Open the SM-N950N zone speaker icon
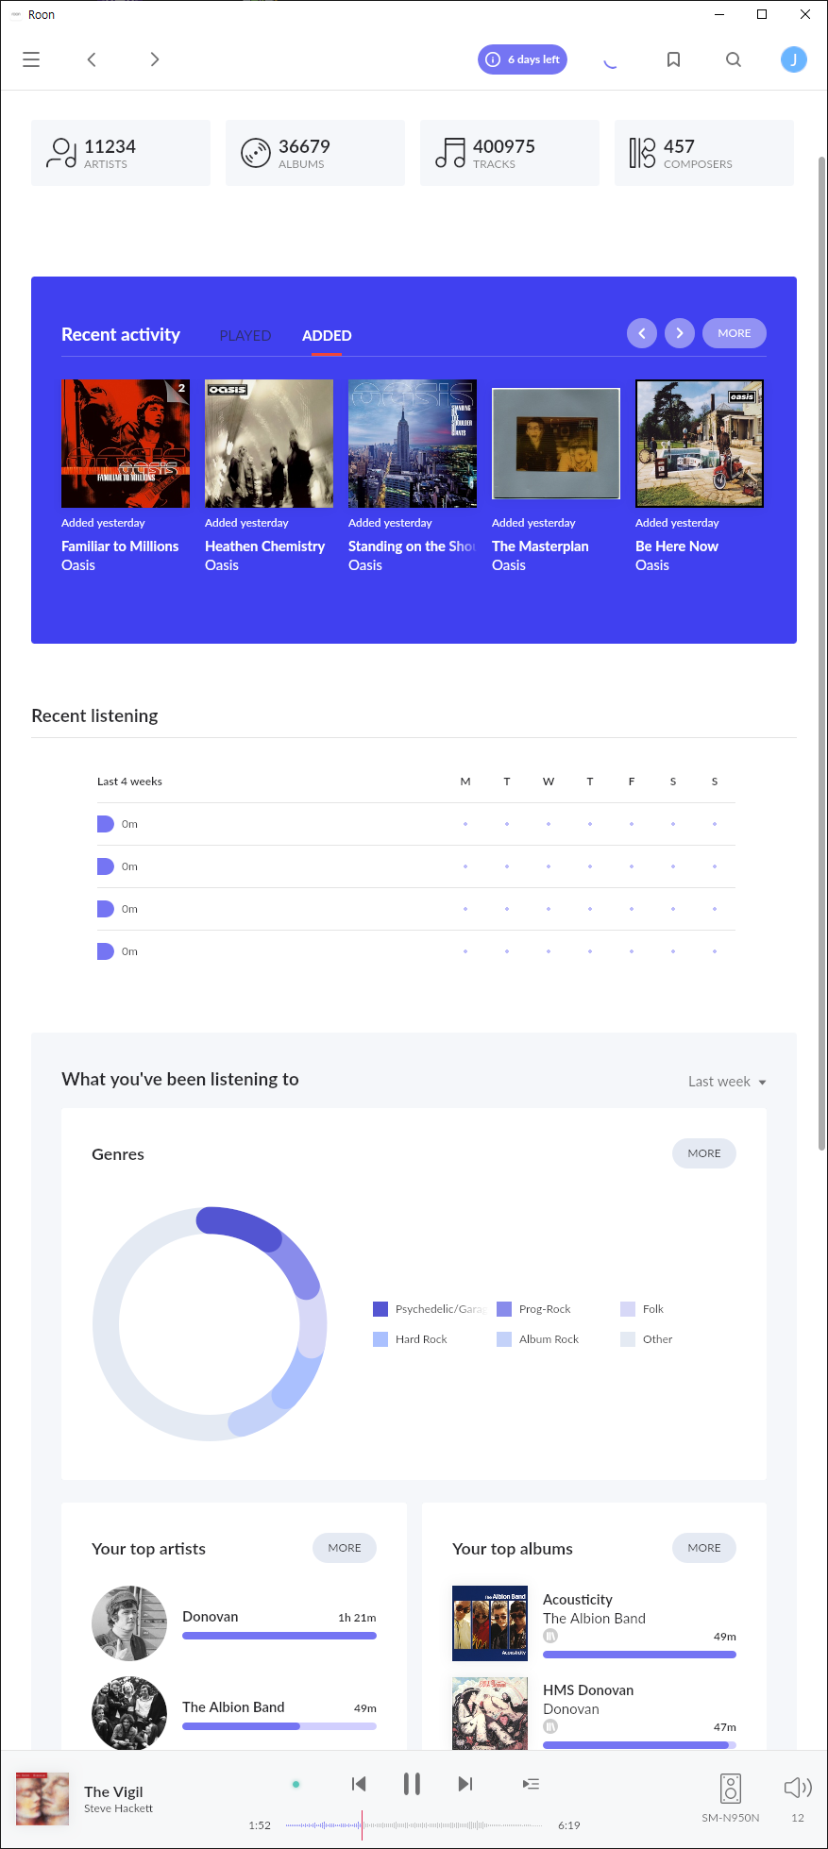Image resolution: width=828 pixels, height=1849 pixels. coord(731,1789)
